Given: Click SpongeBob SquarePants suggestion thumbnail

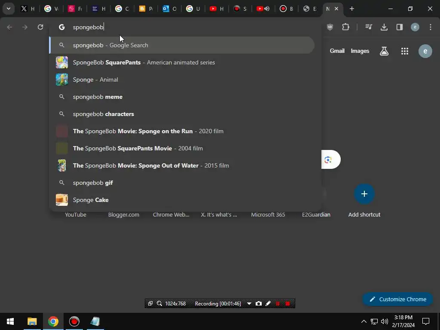Looking at the screenshot, I should click(62, 62).
